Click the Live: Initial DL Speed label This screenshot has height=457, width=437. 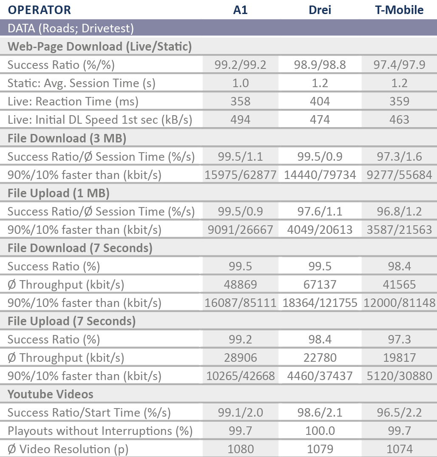coord(100,120)
